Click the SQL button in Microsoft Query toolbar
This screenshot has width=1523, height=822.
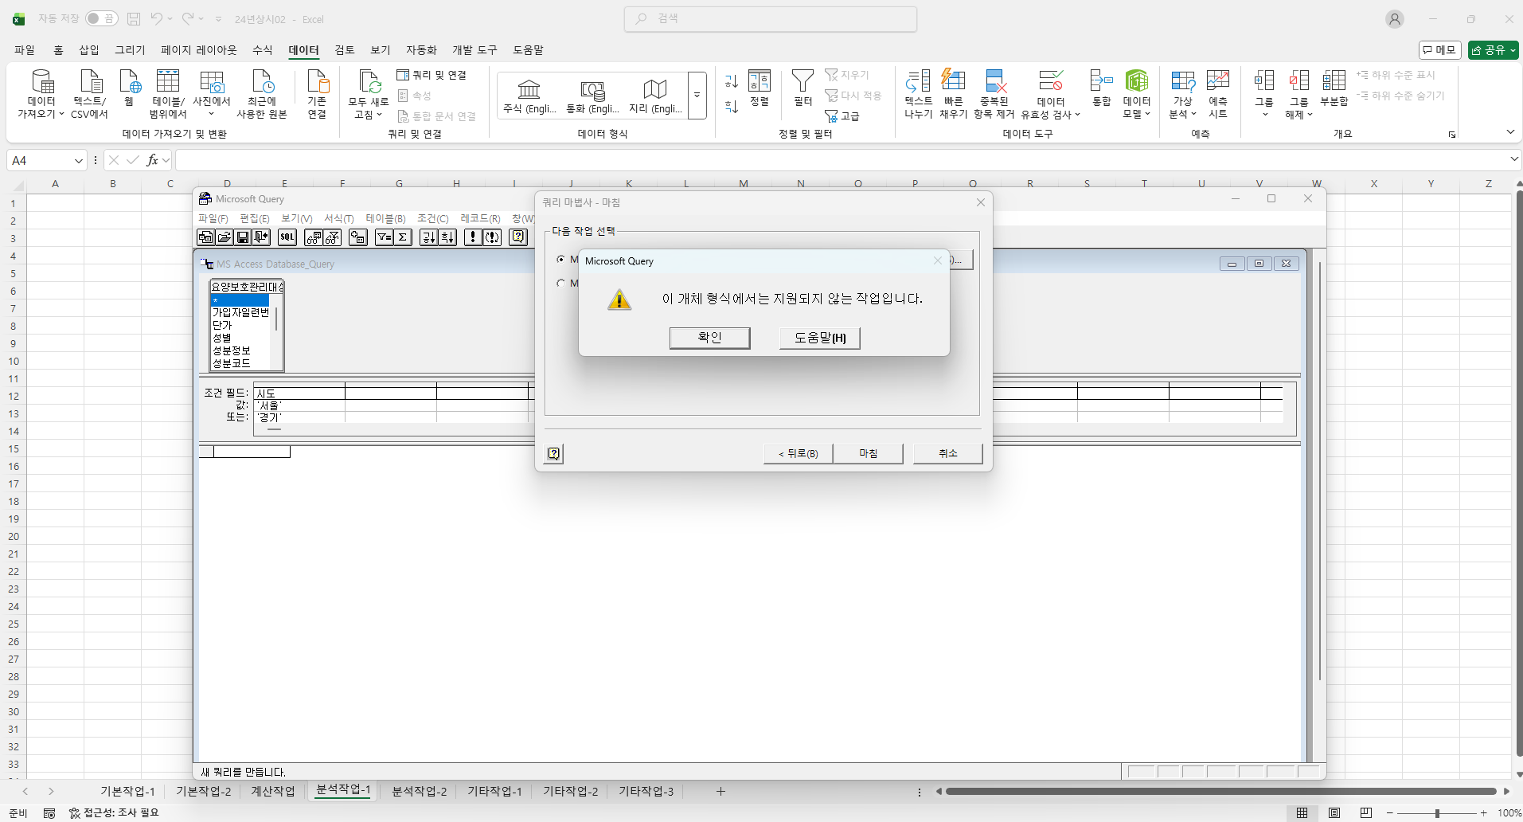click(287, 237)
